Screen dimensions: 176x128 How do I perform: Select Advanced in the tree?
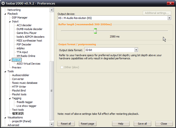coord(13,125)
